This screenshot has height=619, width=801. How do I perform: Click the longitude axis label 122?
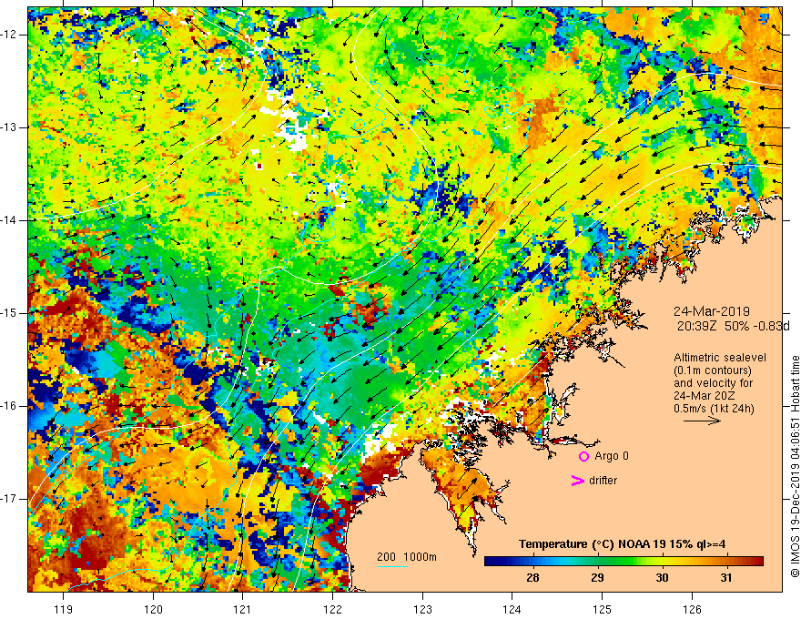[x=332, y=609]
